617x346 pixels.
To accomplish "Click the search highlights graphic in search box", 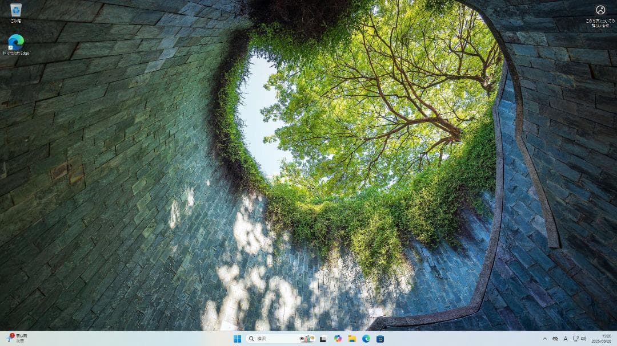I will pyautogui.click(x=306, y=338).
